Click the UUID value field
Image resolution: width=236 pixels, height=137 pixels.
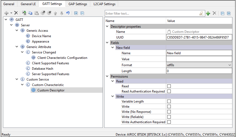[199, 37]
